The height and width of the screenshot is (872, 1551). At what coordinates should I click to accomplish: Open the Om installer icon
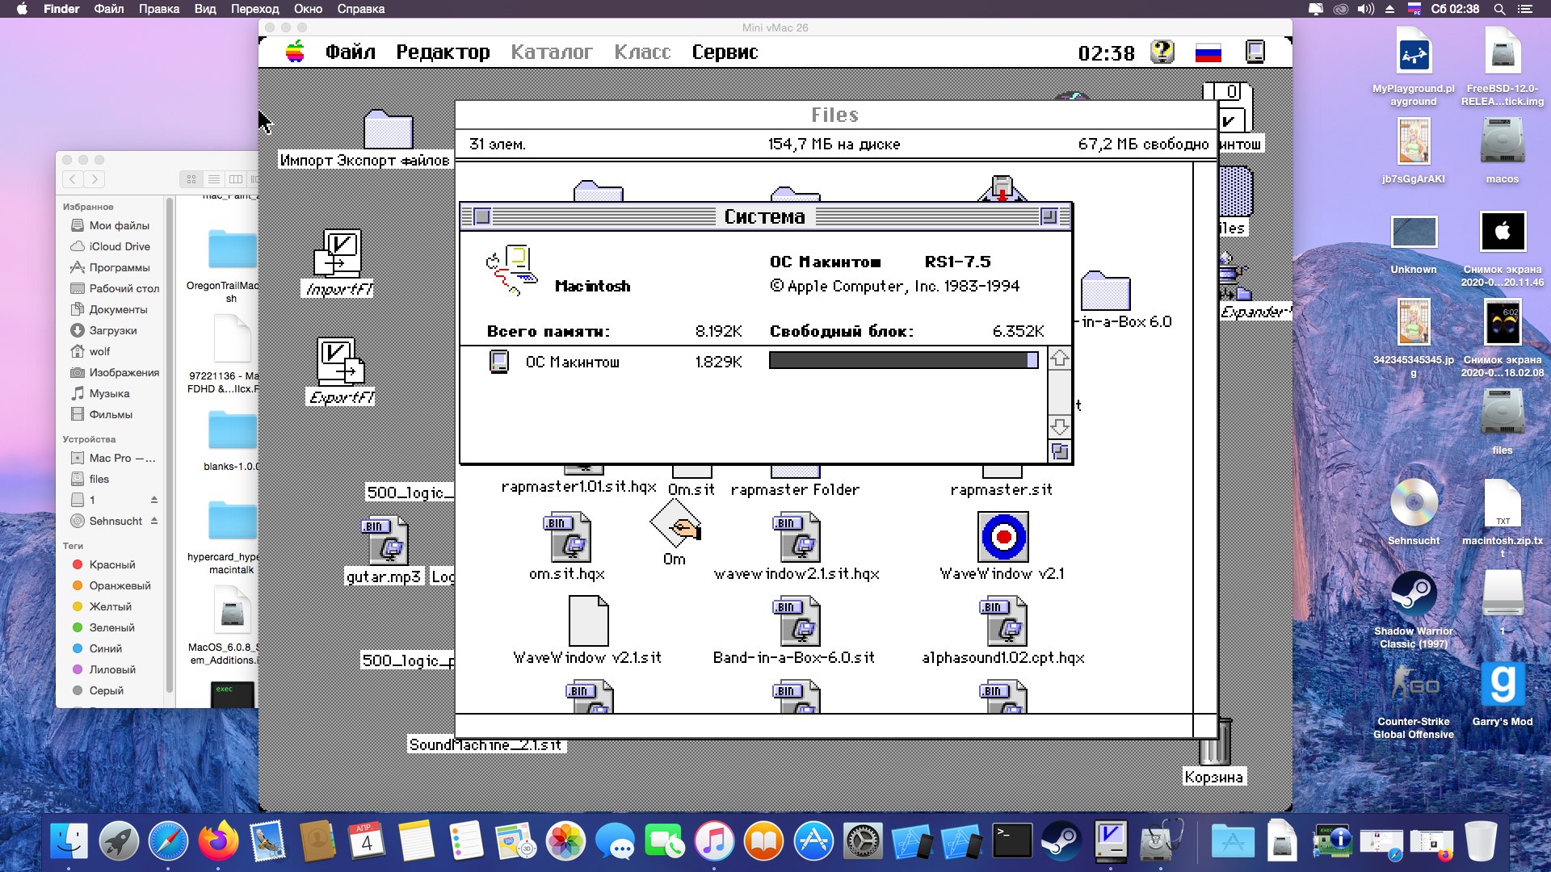(x=675, y=523)
